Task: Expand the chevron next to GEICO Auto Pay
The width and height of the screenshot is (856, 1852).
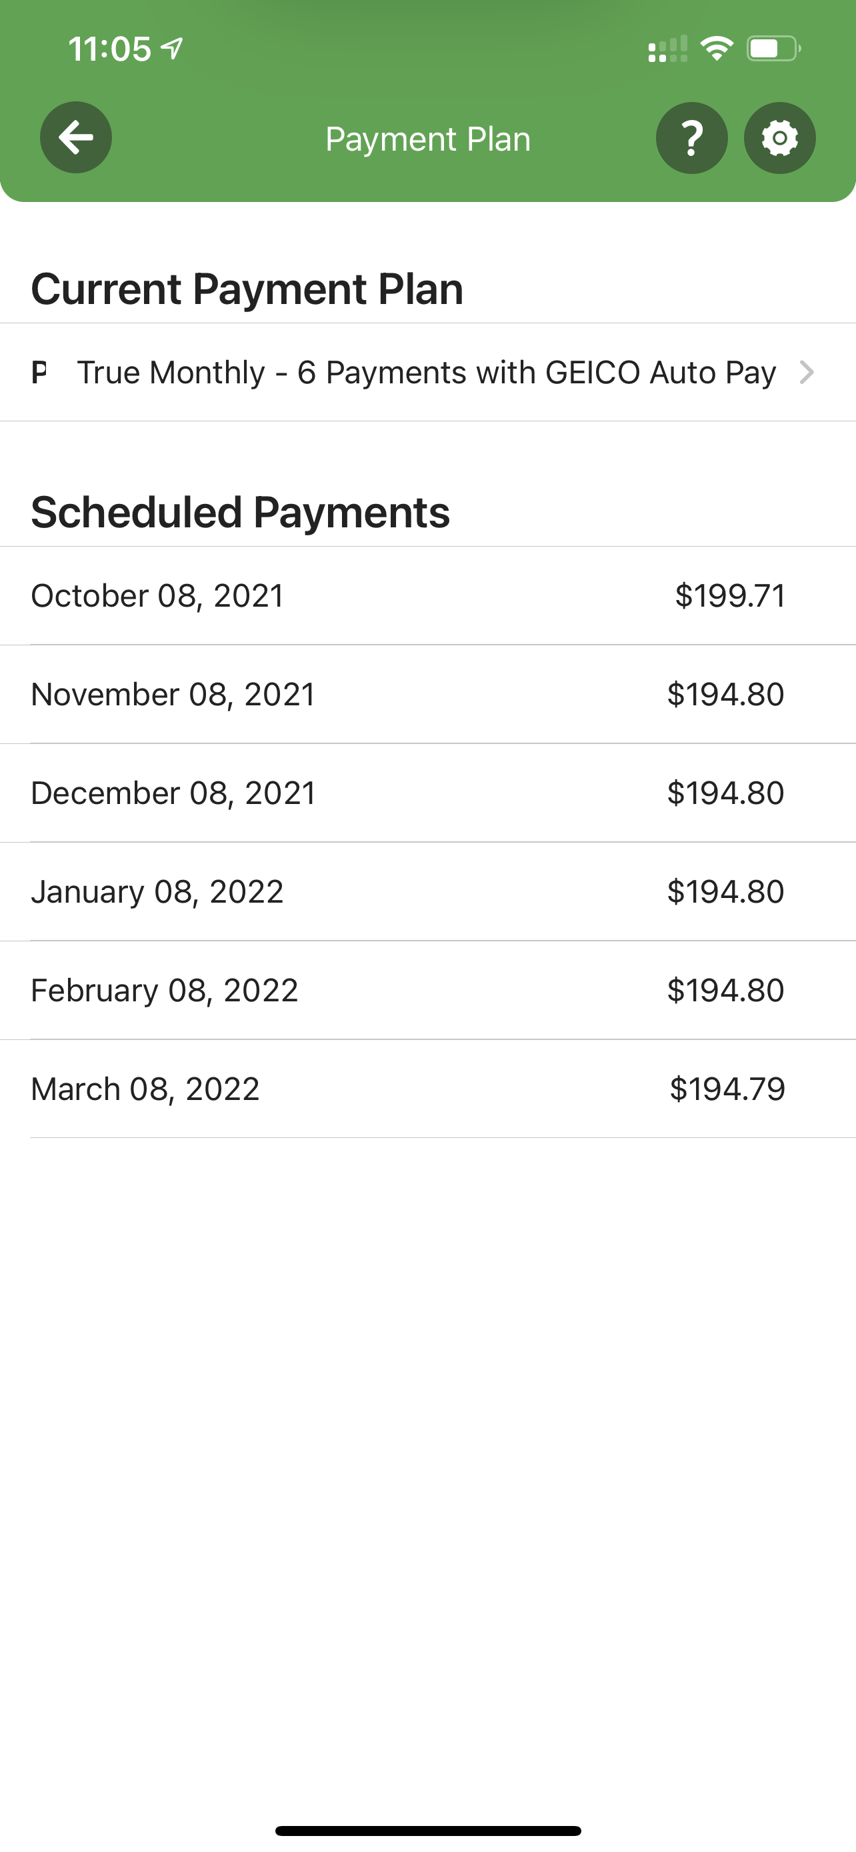Action: tap(807, 373)
